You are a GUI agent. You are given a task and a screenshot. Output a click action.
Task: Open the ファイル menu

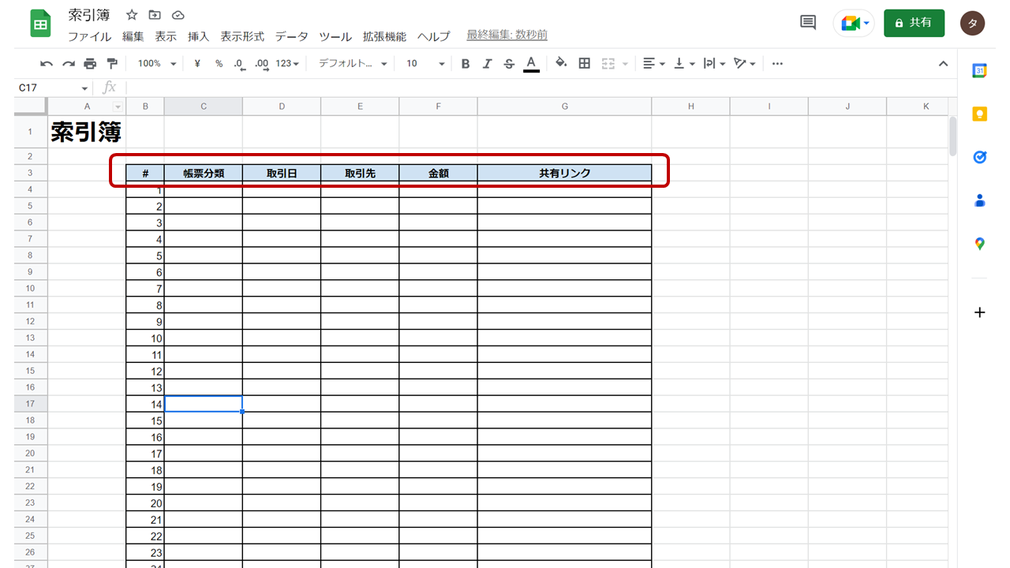(89, 36)
